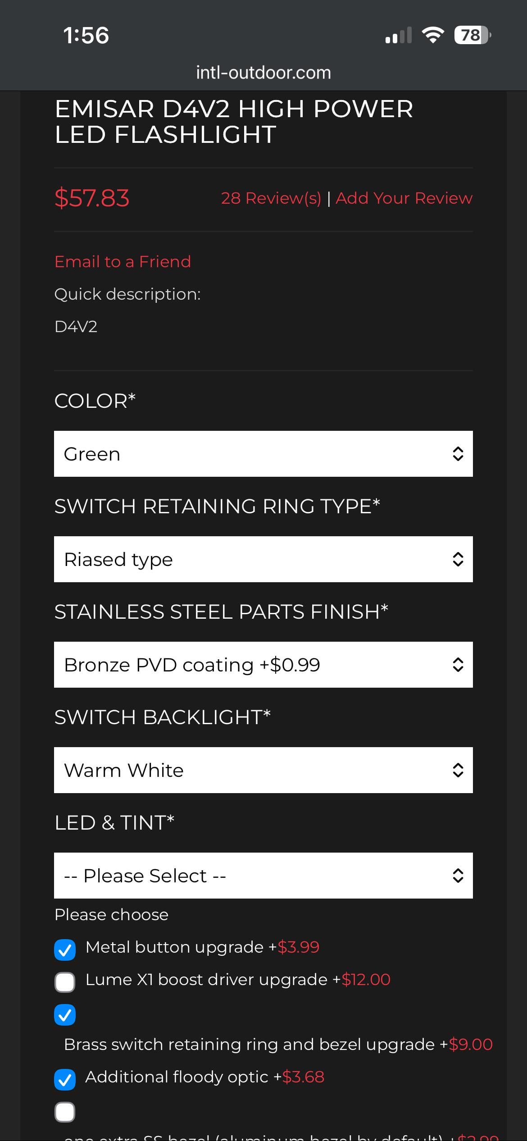
Task: Tap the Wi-Fi status icon
Action: pos(432,35)
